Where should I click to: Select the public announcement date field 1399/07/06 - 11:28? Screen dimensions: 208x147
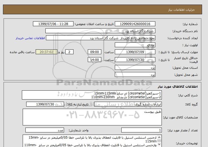click(x=53, y=24)
